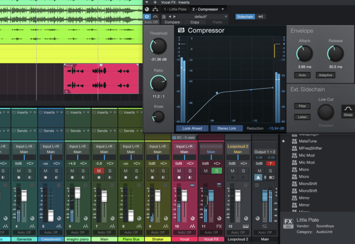The image size is (355, 244).
Task: Click record arm on Generate channel
Action: 19,177
